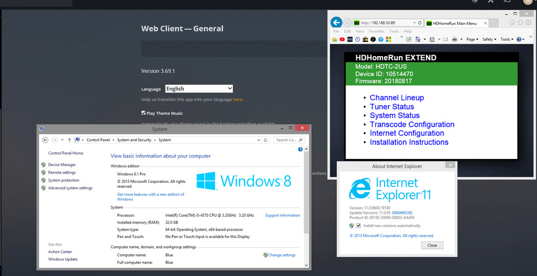Click Support Information link
Image resolution: width=537 pixels, height=276 pixels.
click(x=282, y=216)
